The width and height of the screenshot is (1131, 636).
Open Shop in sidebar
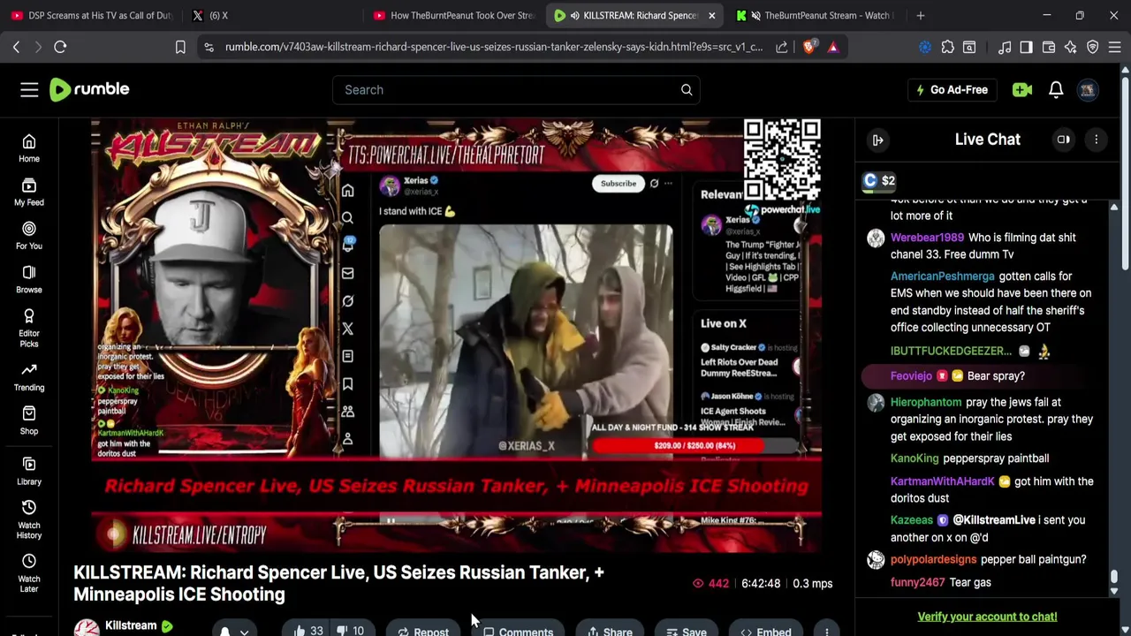[x=29, y=420]
